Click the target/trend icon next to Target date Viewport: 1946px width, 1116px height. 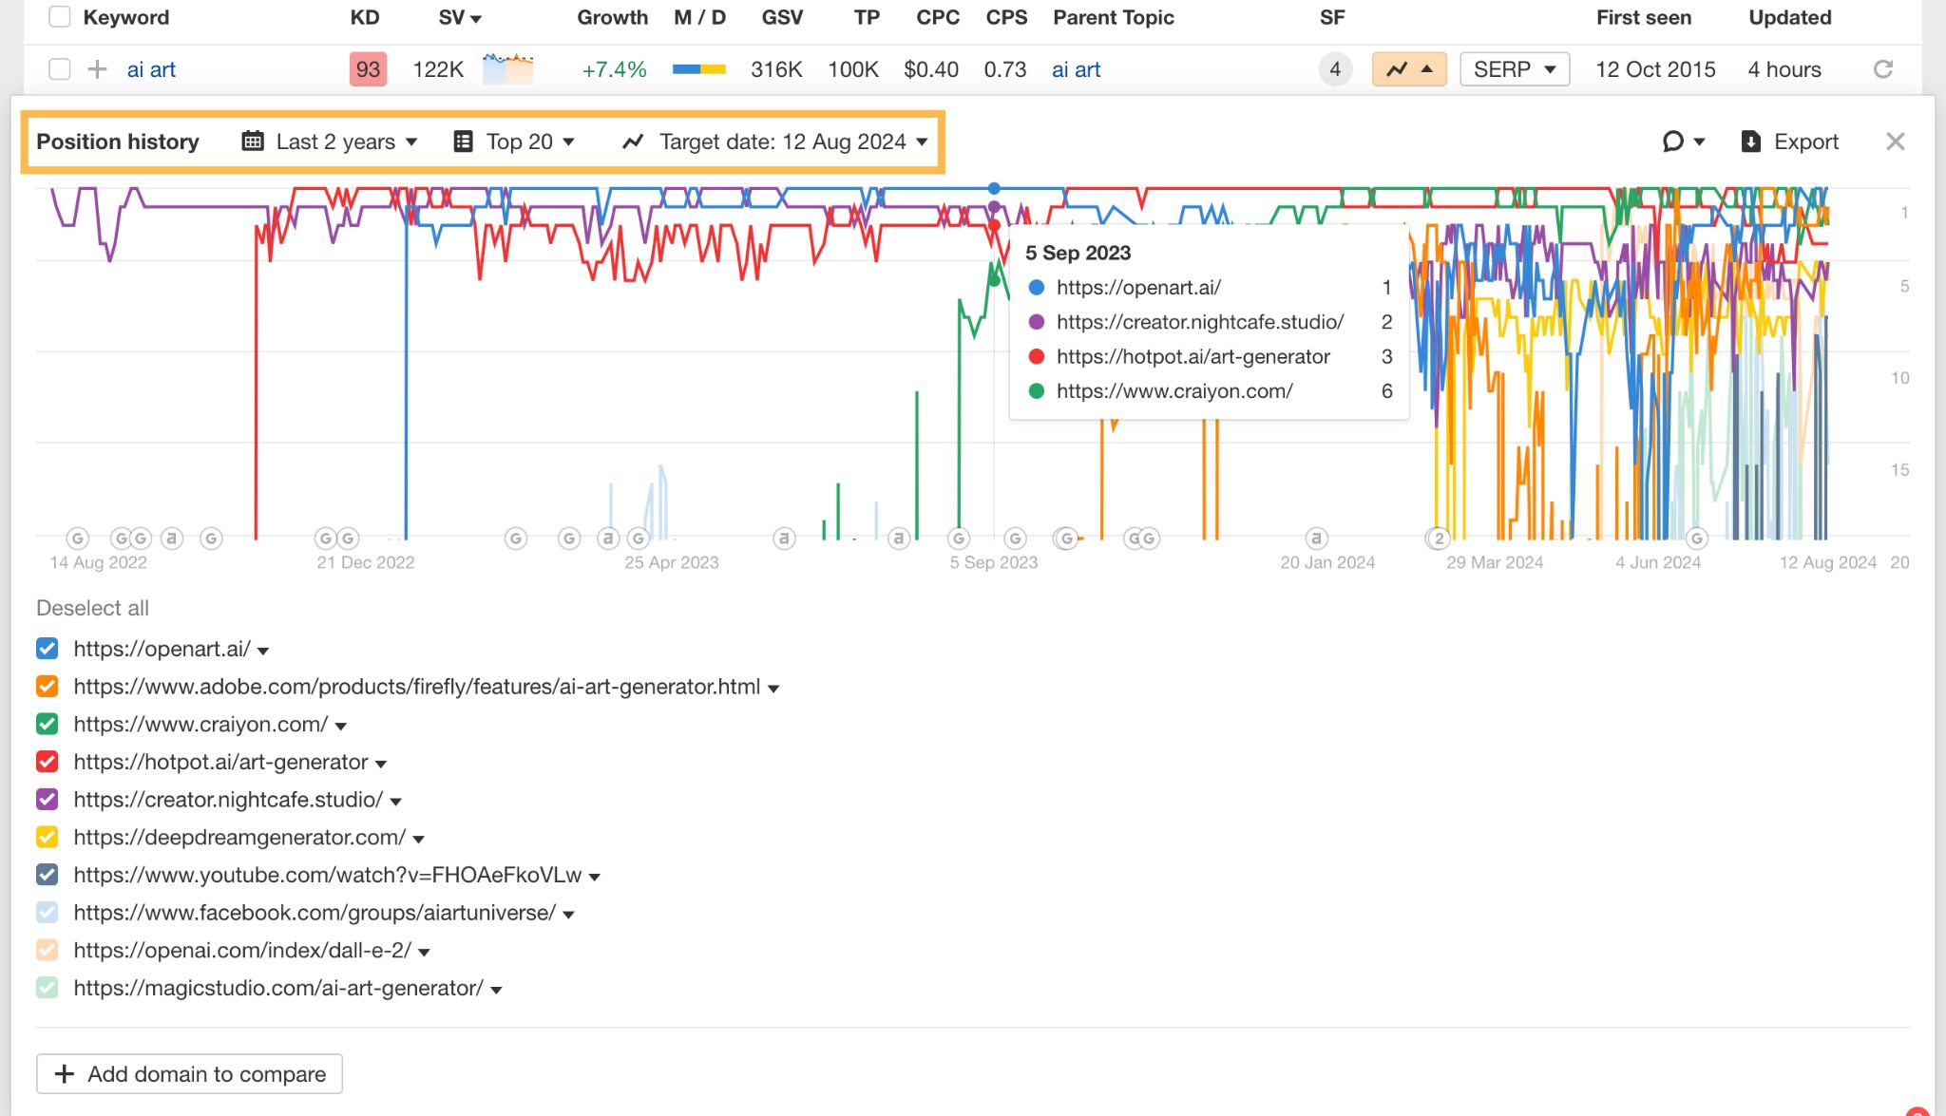coord(632,142)
